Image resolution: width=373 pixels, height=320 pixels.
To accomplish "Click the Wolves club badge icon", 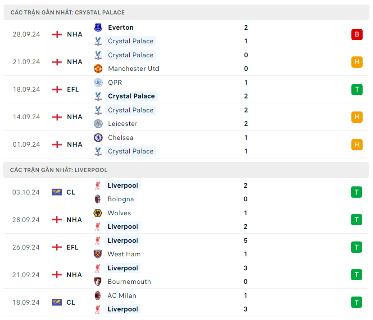I will point(98,213).
